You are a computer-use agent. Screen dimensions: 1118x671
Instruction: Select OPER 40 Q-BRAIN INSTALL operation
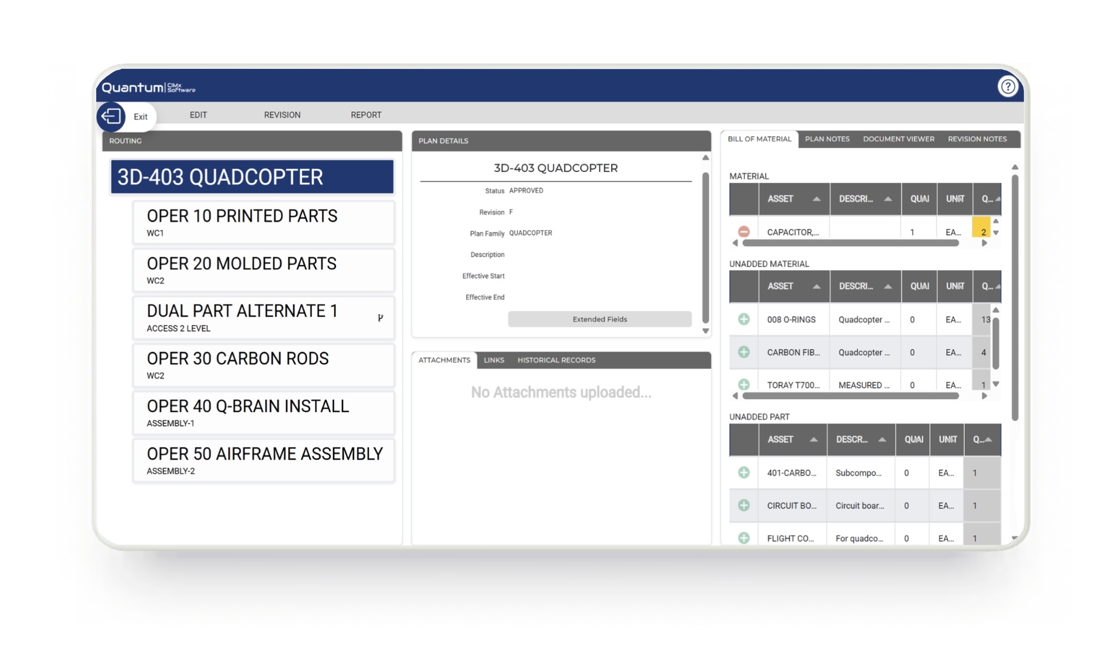pyautogui.click(x=263, y=413)
